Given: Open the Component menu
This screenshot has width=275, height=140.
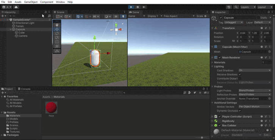Looking at the screenshot, I should (47, 2).
